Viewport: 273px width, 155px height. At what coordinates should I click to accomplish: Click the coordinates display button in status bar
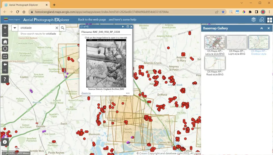[3, 153]
